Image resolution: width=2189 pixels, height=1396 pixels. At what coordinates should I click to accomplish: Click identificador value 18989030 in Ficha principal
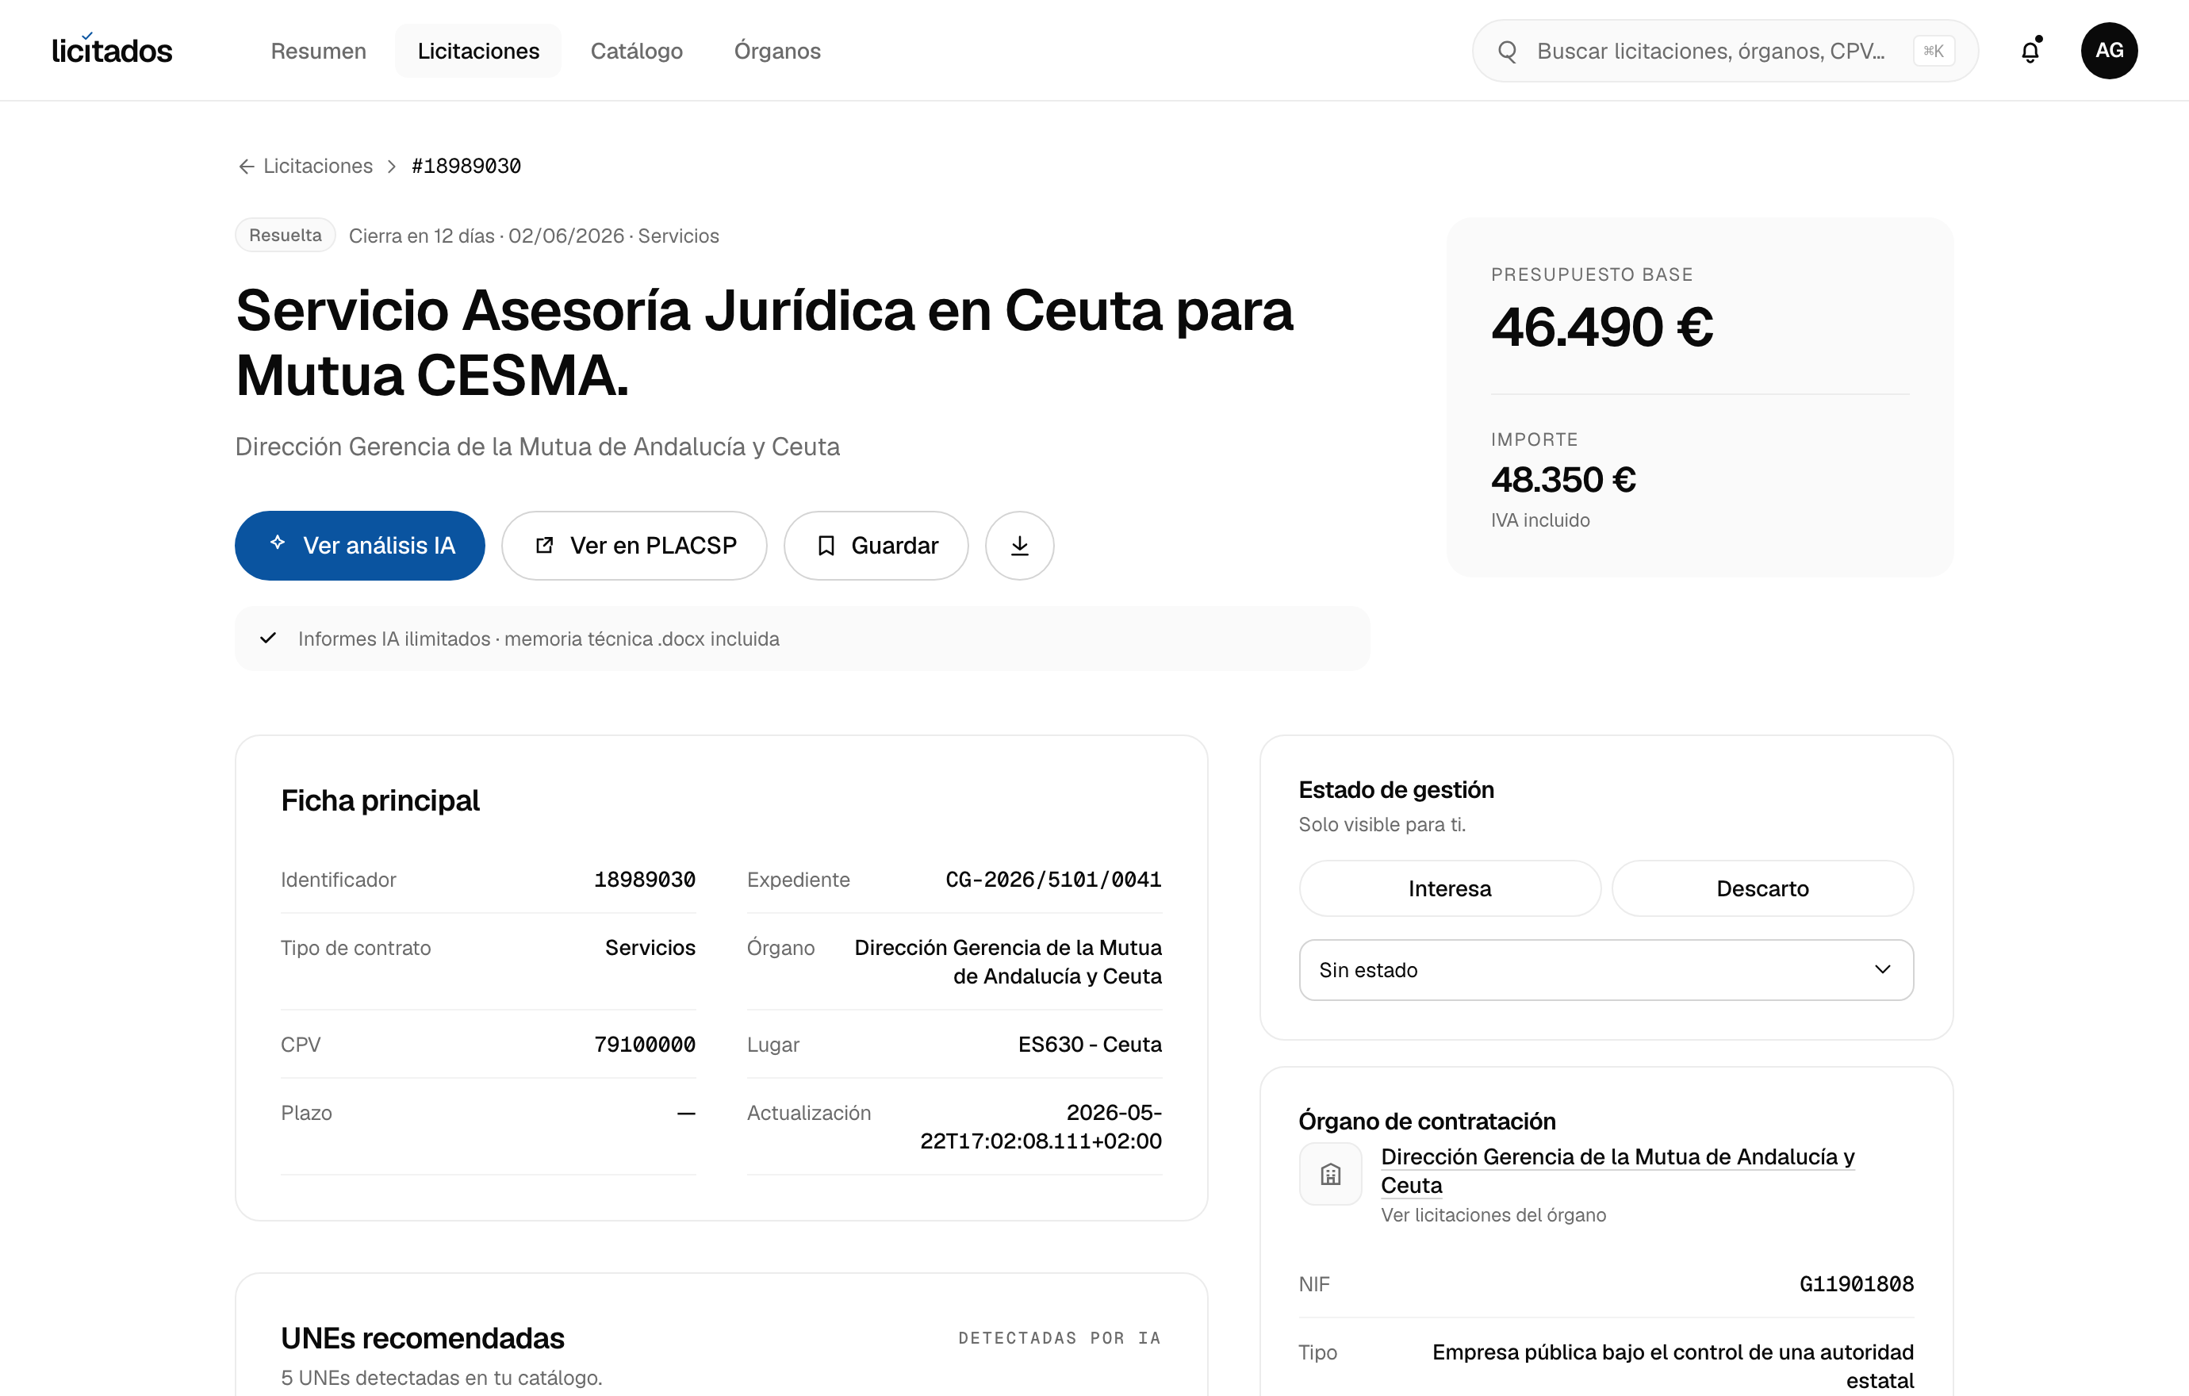[x=645, y=879]
